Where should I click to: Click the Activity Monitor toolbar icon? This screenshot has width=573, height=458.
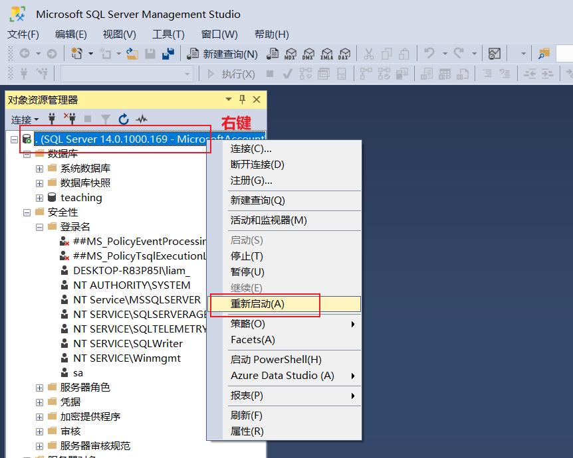tap(495, 54)
